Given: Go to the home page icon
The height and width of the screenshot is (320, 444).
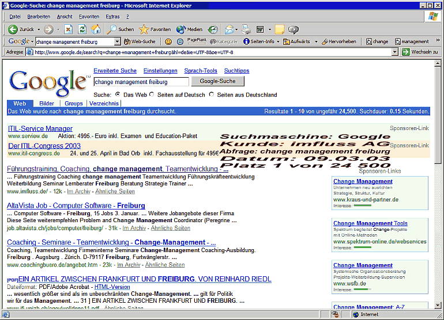Looking at the screenshot, I should pos(96,29).
